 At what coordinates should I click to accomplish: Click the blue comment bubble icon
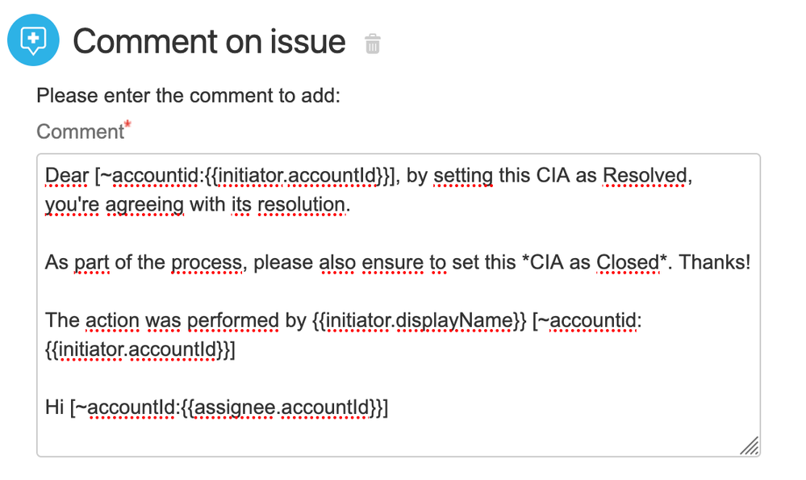tap(33, 40)
